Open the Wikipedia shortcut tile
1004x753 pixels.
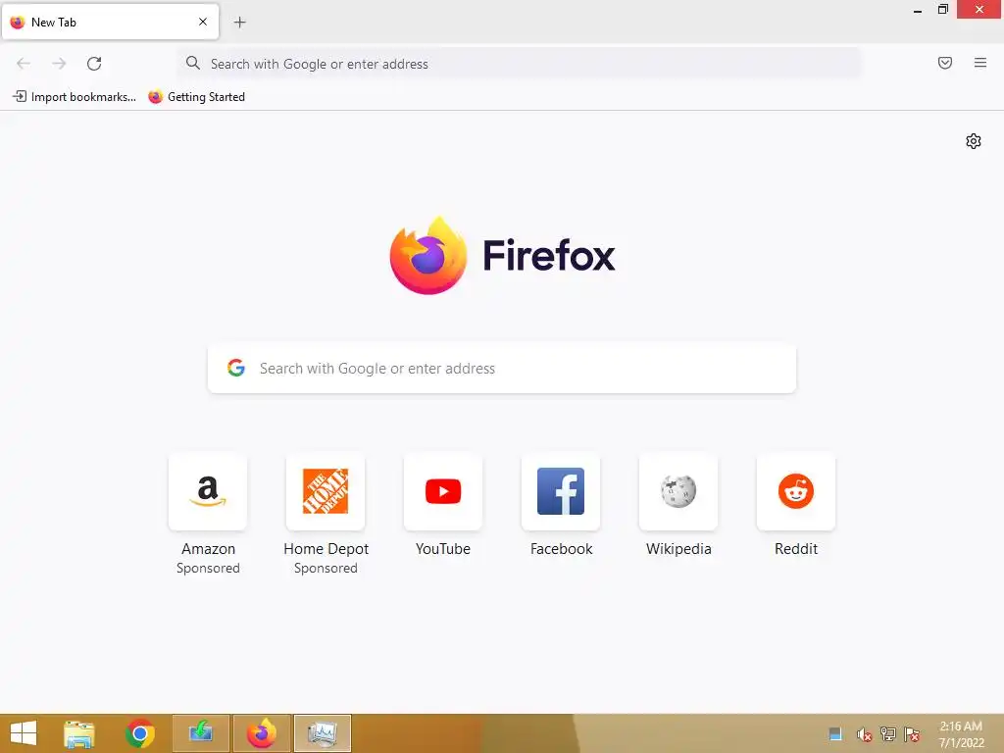point(678,492)
